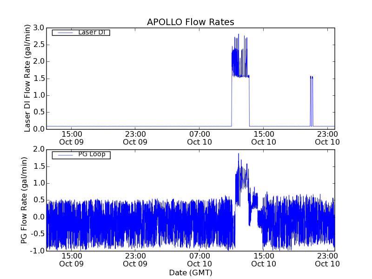Click the -1.0 tick on the bottom plot's y-axis

tap(37, 251)
